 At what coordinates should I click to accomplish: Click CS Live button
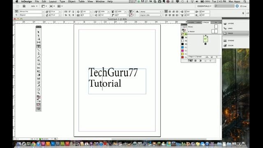click(241, 6)
